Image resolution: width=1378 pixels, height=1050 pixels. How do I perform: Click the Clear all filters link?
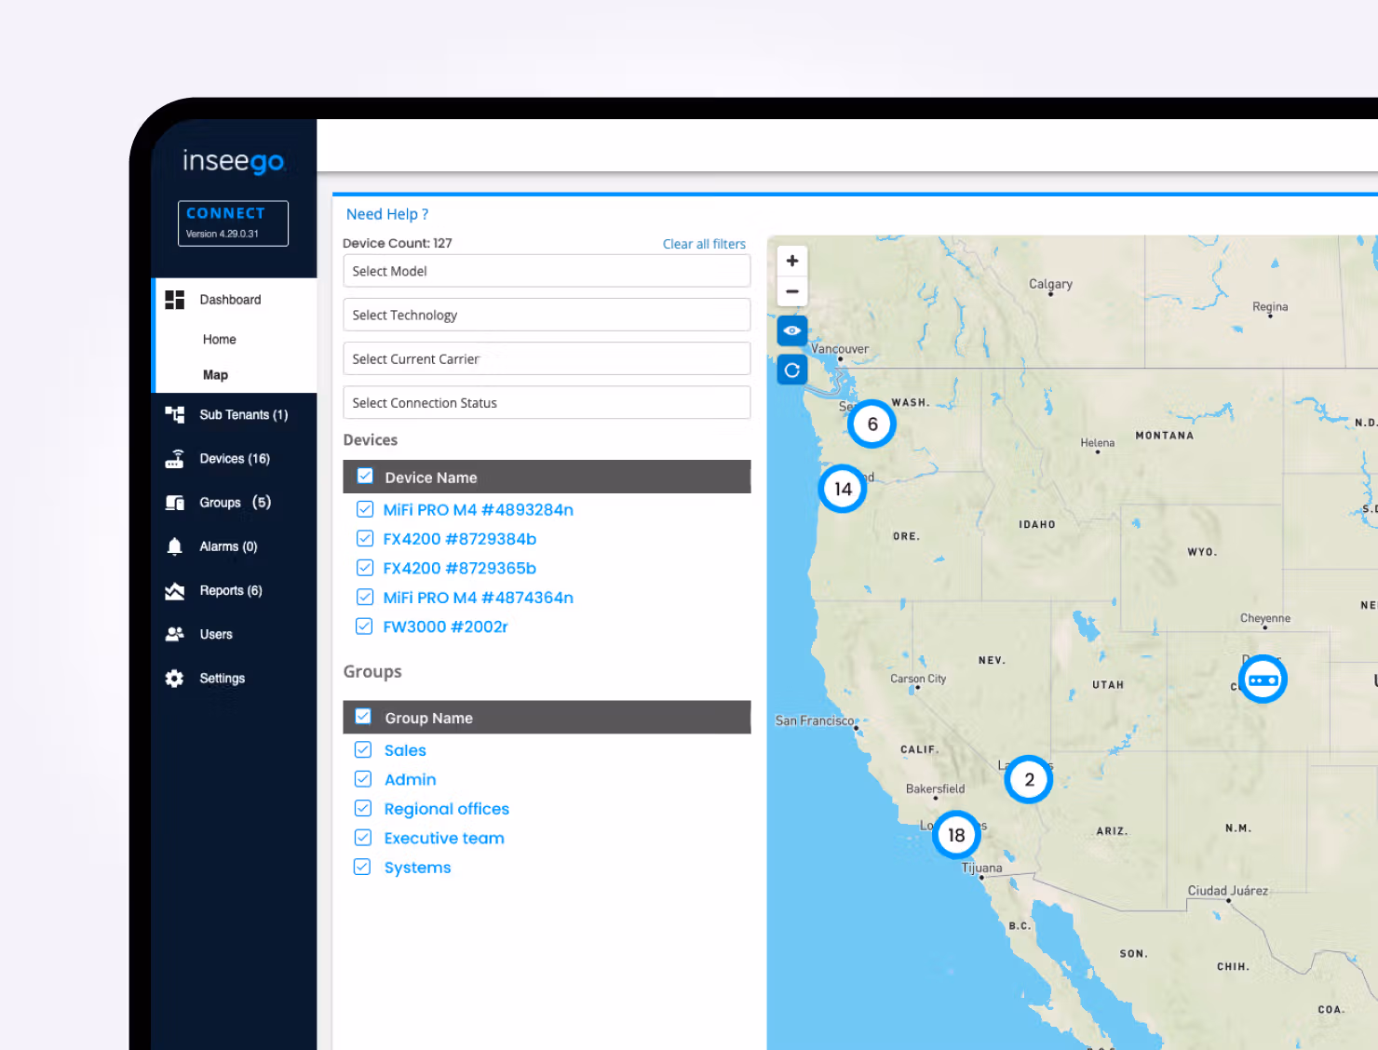pos(704,244)
